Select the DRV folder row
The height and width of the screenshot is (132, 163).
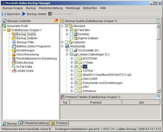pos(86,87)
